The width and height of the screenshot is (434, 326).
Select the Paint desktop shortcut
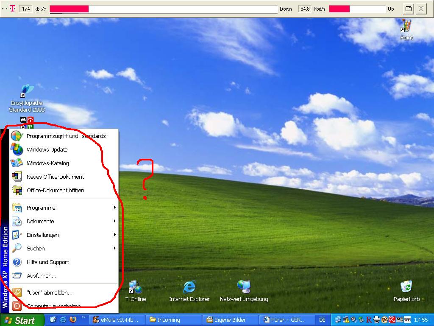[406, 30]
